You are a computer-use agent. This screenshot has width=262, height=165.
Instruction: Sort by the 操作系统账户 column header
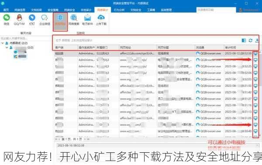point(86,48)
